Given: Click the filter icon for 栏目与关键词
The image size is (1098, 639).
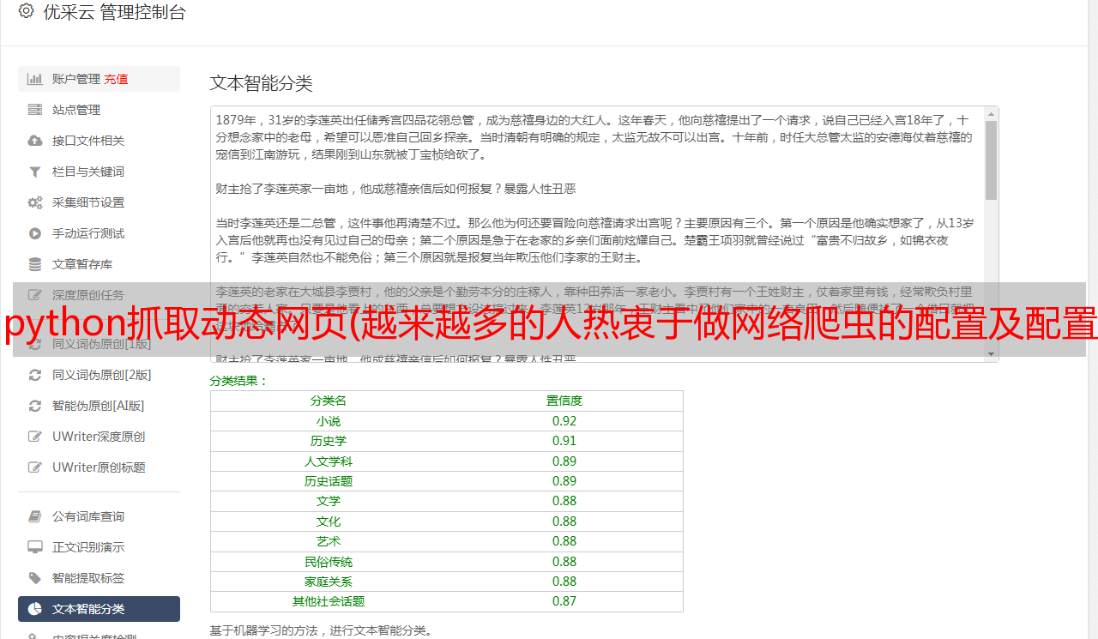Looking at the screenshot, I should [x=35, y=172].
